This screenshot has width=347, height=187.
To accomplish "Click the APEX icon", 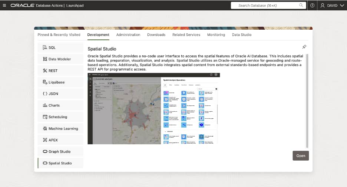I will tap(45, 140).
